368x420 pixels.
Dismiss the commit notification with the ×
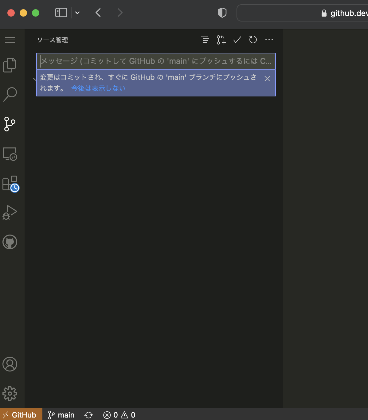click(x=267, y=79)
